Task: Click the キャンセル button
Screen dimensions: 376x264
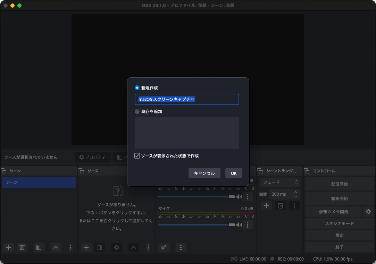Action: tap(204, 173)
